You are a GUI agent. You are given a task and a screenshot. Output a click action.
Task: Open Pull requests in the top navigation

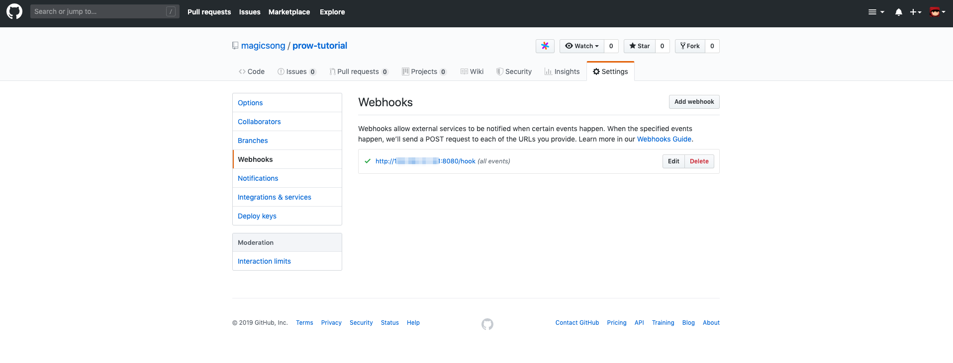[x=209, y=12]
